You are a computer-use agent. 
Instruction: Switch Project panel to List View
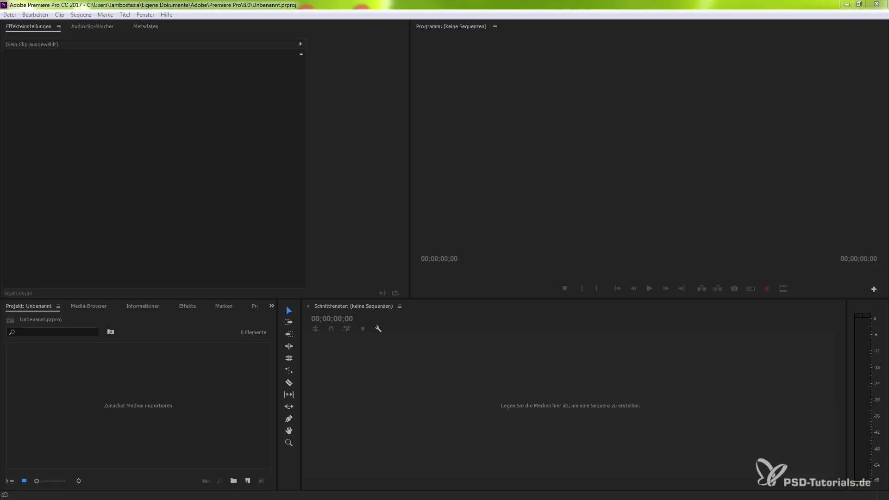(10, 481)
